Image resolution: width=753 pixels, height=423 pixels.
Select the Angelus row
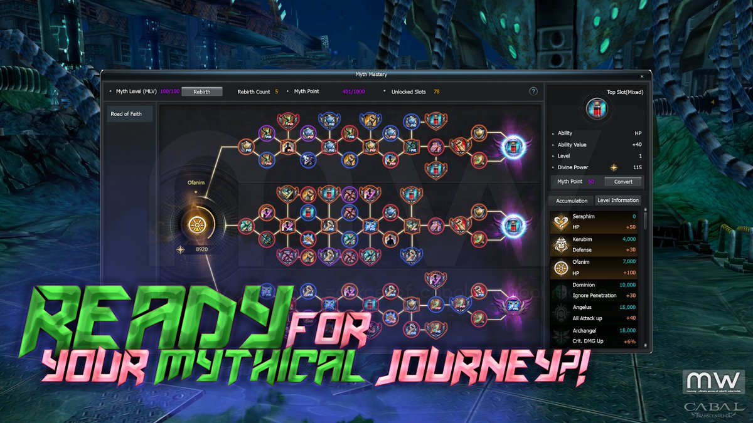pyautogui.click(x=594, y=313)
